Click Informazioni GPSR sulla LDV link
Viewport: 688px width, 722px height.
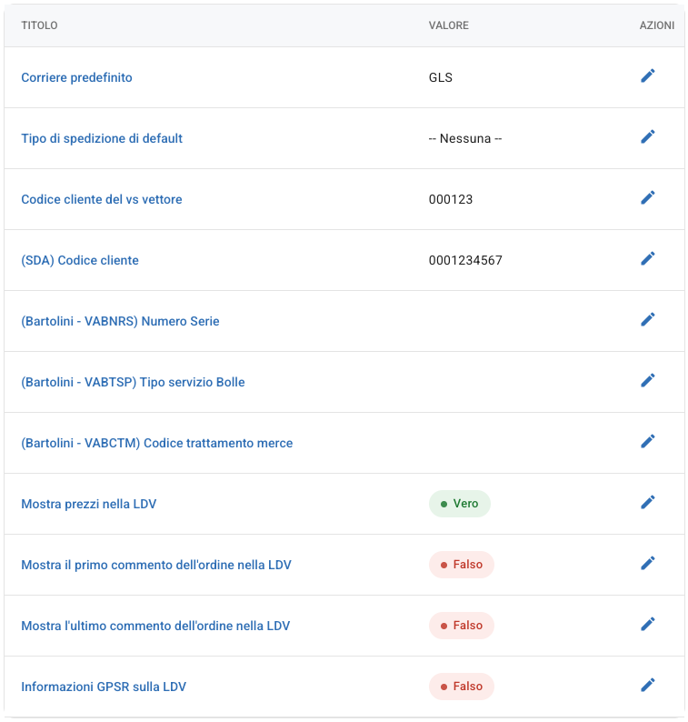coord(104,687)
